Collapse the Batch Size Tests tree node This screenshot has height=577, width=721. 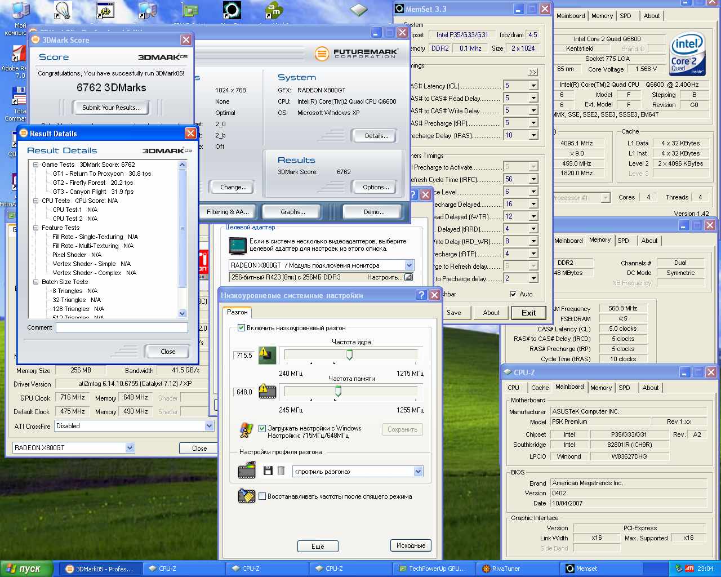coord(36,282)
